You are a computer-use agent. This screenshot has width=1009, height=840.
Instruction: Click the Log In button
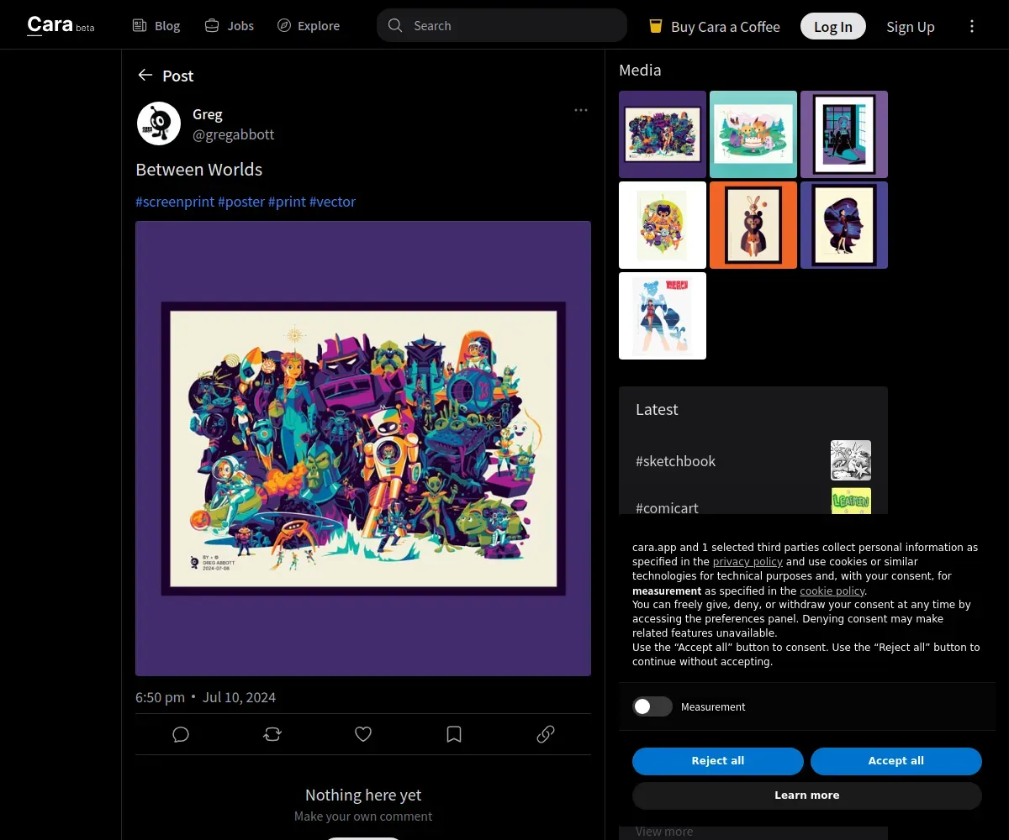click(833, 27)
